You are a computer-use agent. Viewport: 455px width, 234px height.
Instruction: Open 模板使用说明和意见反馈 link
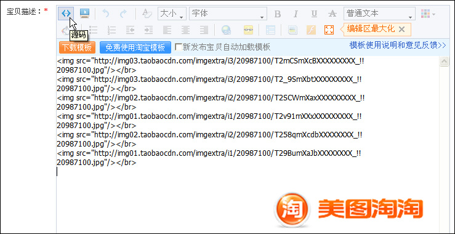(398, 46)
